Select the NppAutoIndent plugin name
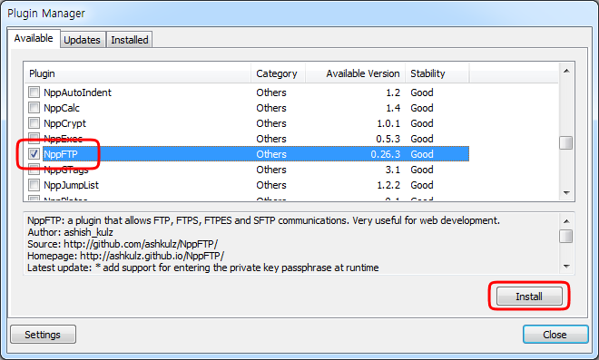This screenshot has height=360, width=599. (77, 92)
